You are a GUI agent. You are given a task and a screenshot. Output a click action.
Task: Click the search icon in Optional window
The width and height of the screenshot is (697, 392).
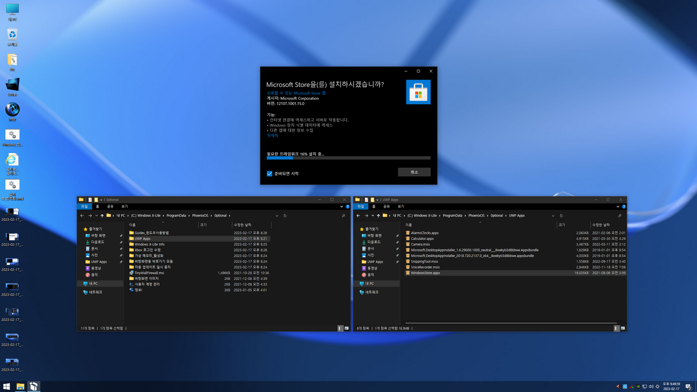[x=343, y=216]
